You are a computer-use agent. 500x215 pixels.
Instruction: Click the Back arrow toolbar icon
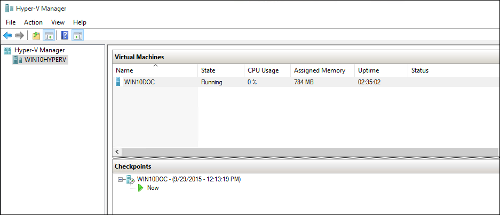tap(7, 36)
